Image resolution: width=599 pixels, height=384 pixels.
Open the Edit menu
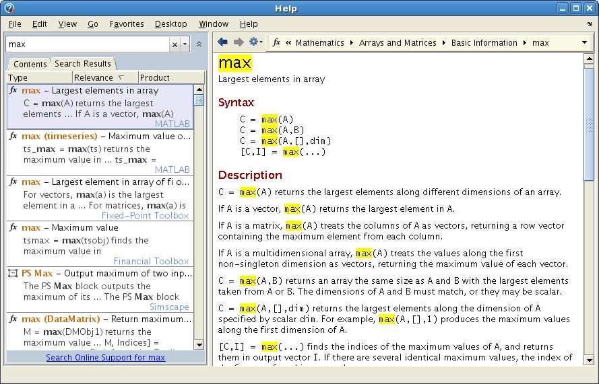click(x=39, y=24)
